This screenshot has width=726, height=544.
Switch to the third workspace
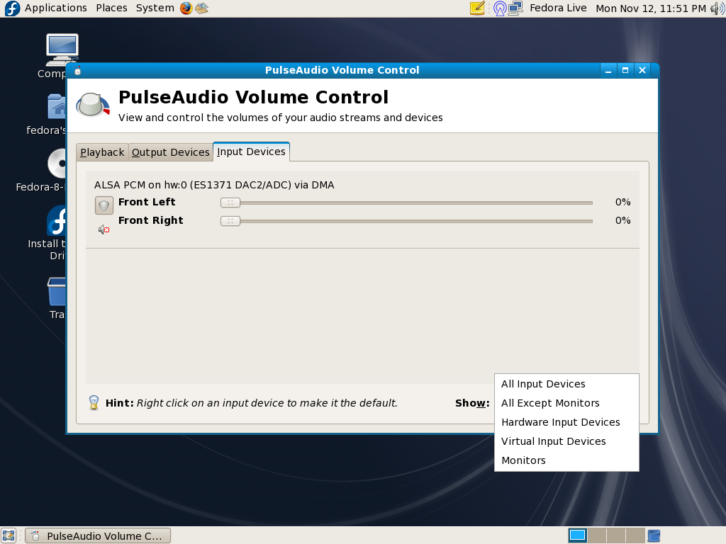[616, 535]
